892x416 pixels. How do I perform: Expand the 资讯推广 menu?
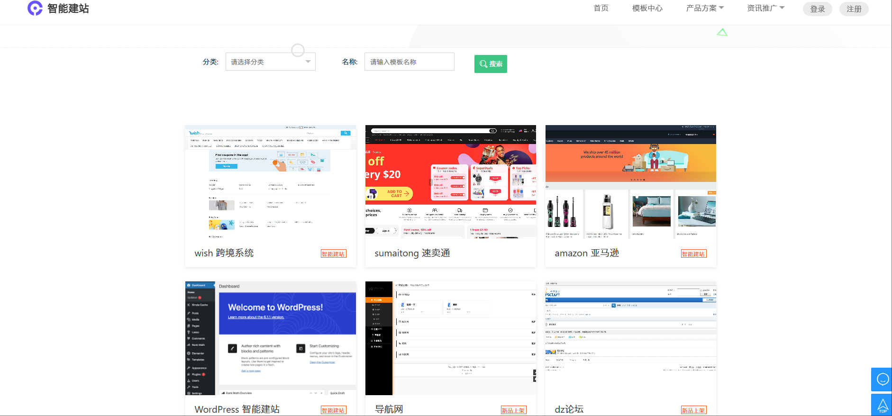pyautogui.click(x=765, y=8)
